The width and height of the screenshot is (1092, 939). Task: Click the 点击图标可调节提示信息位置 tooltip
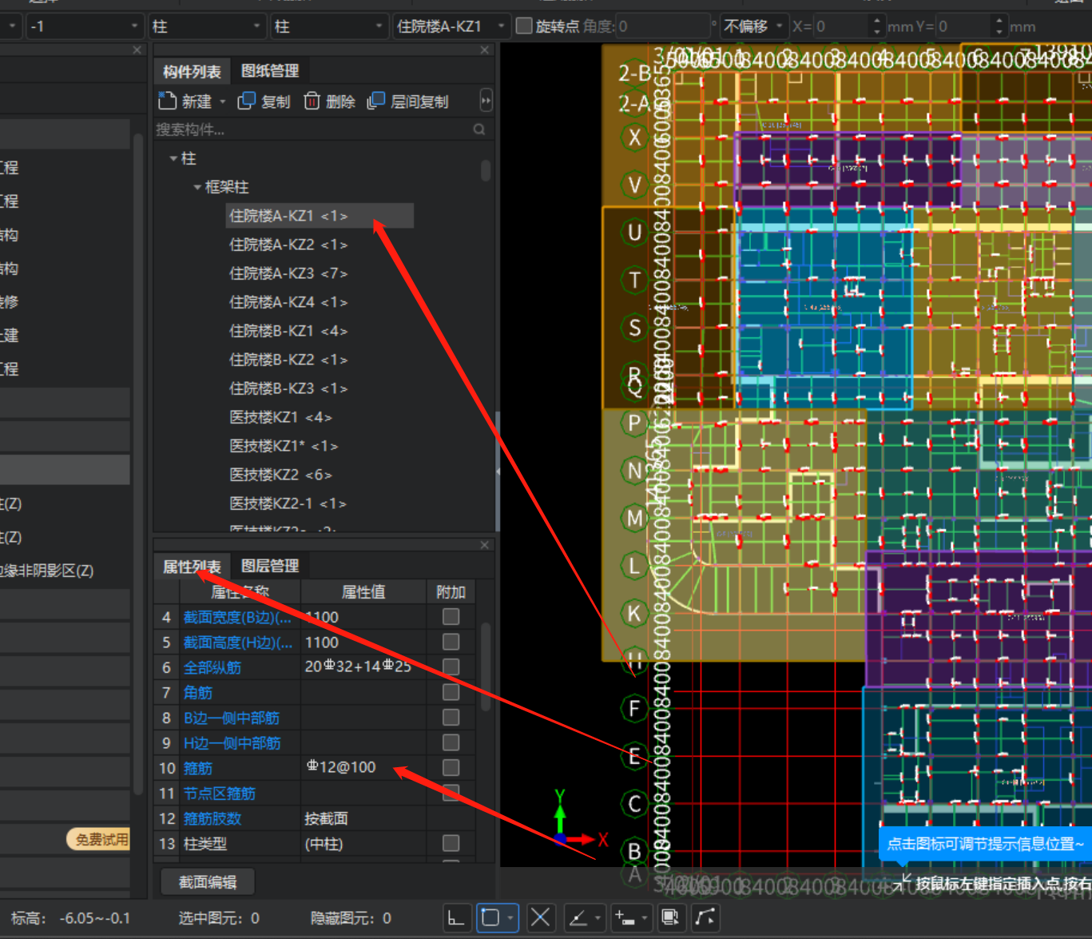coord(985,844)
